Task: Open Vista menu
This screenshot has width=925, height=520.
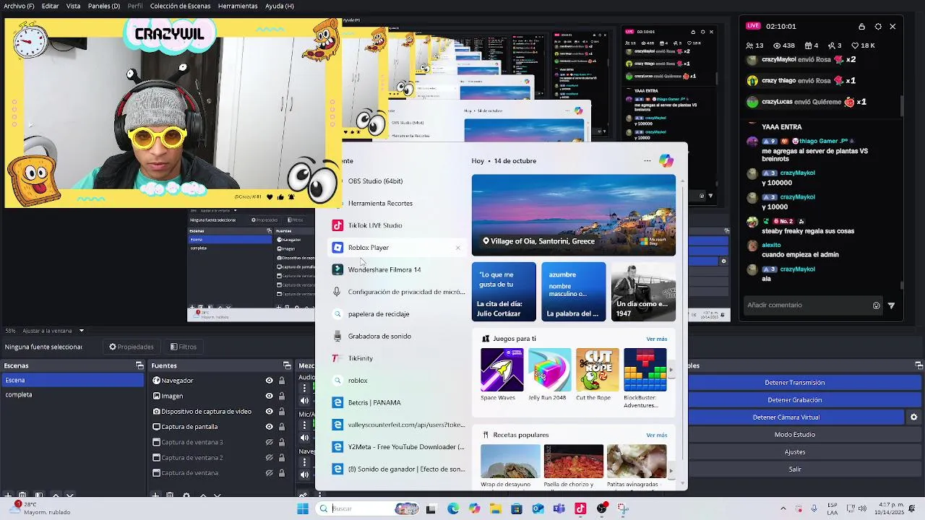Action: pos(73,6)
